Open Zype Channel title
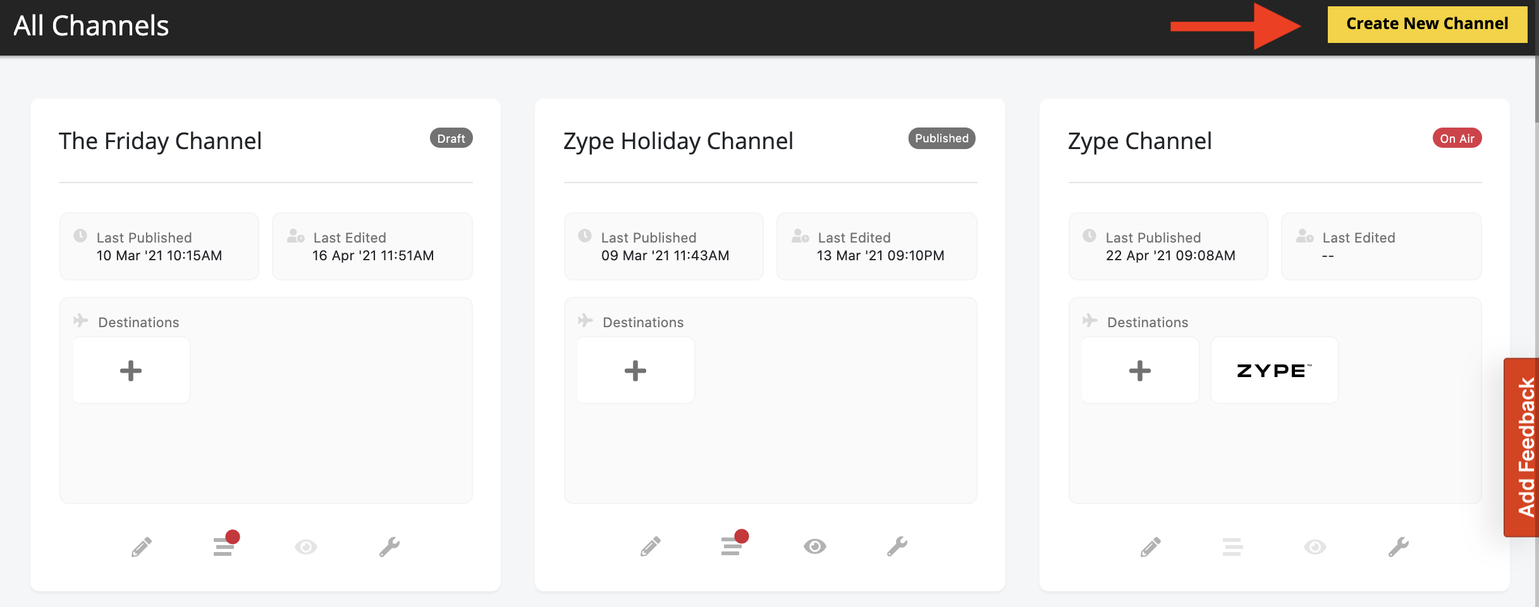This screenshot has width=1539, height=607. tap(1140, 141)
